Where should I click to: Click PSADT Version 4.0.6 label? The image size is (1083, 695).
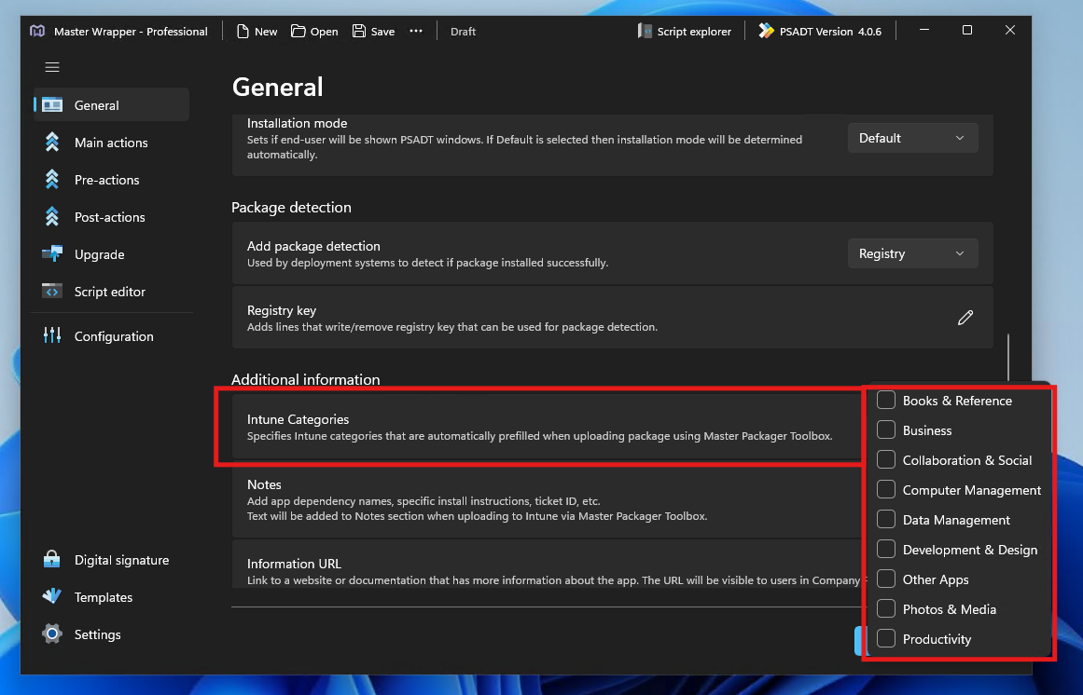click(x=830, y=32)
